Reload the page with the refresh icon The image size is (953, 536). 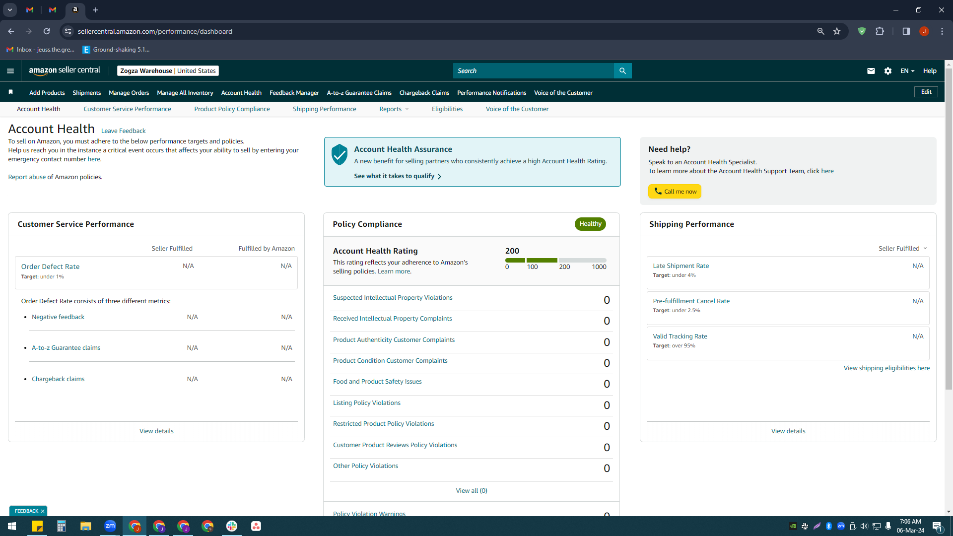click(47, 31)
